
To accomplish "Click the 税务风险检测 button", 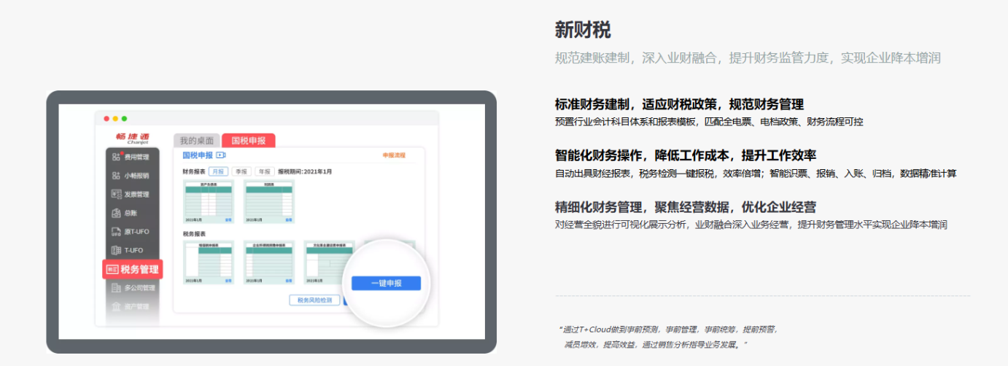I will click(314, 300).
